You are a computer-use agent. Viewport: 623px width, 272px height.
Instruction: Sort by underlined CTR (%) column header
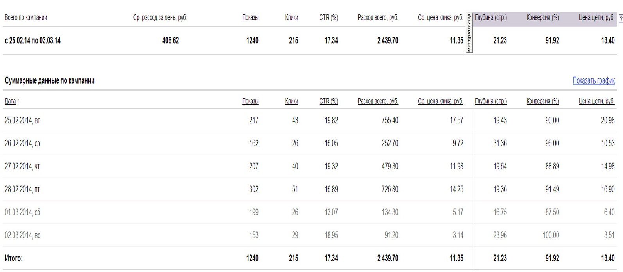[x=328, y=101]
